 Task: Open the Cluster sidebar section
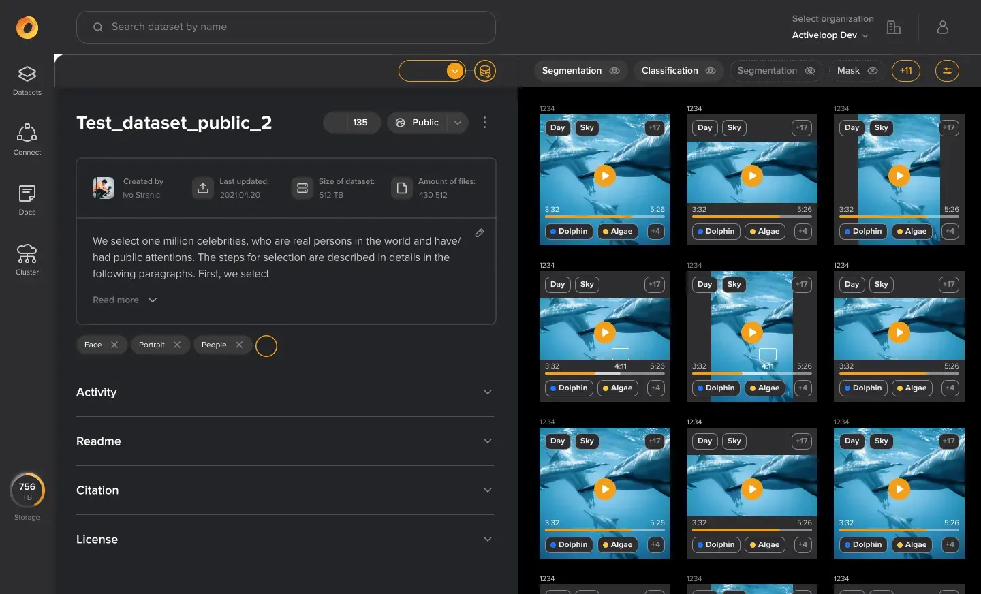click(x=27, y=260)
